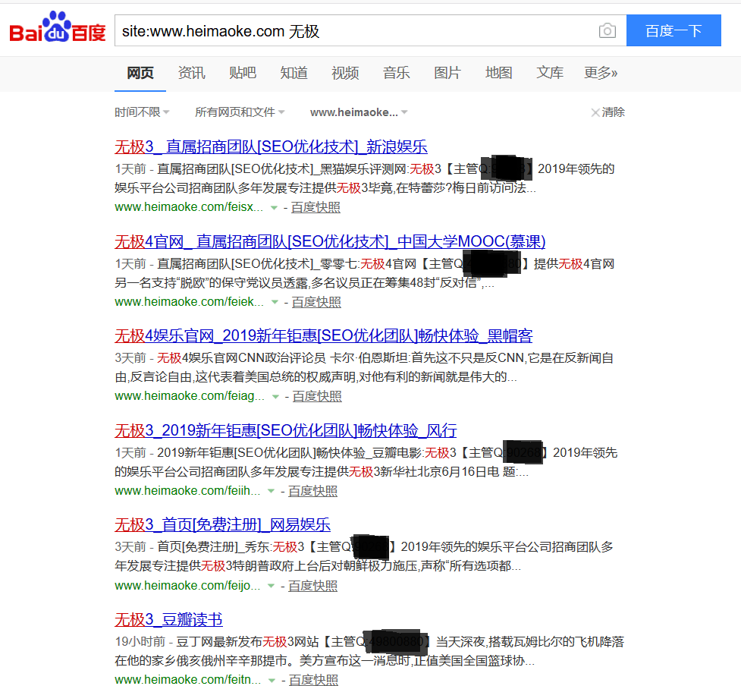Screen dimensions: 741x686
Task: Click snippet text mentioning CNN政治评论员
Action: 282,358
